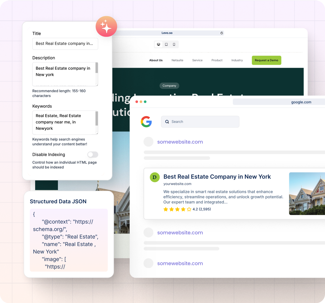Click the AI sparkle icon button
This screenshot has height=303, width=325.
106,27
